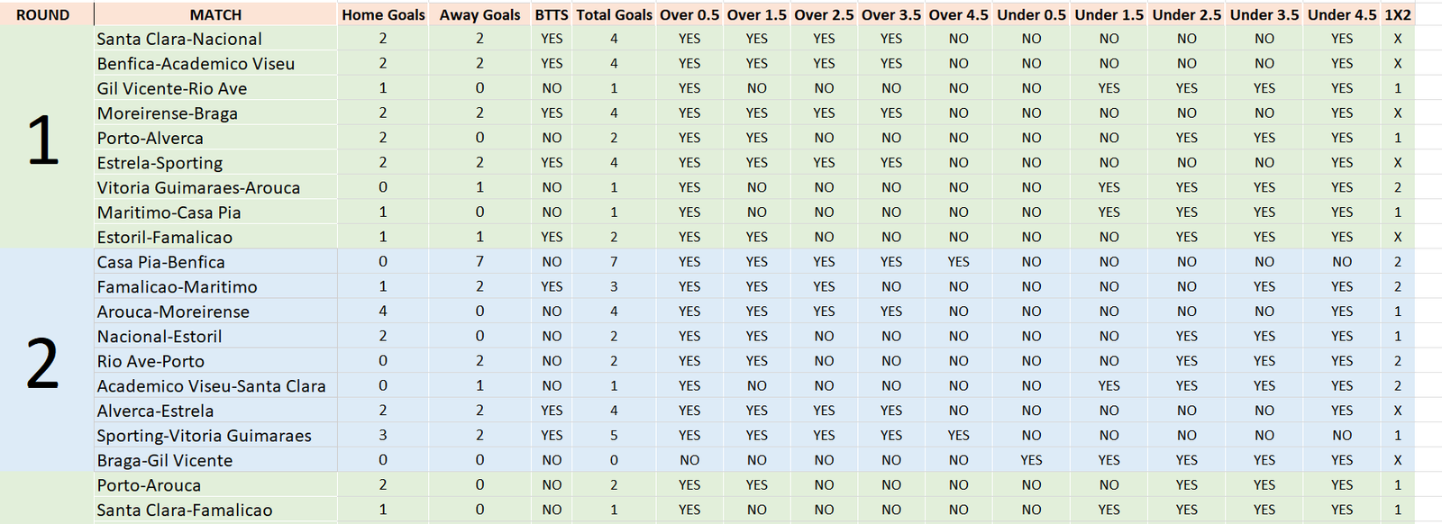1442x524 pixels.
Task: Click away goals 7 for Casa Pia-Benfica
Action: [479, 262]
